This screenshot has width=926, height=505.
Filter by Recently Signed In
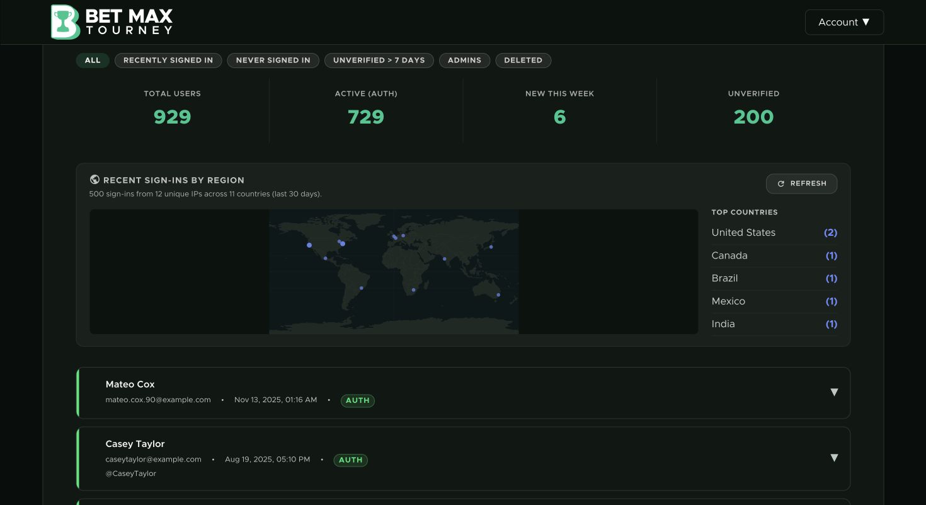click(168, 61)
